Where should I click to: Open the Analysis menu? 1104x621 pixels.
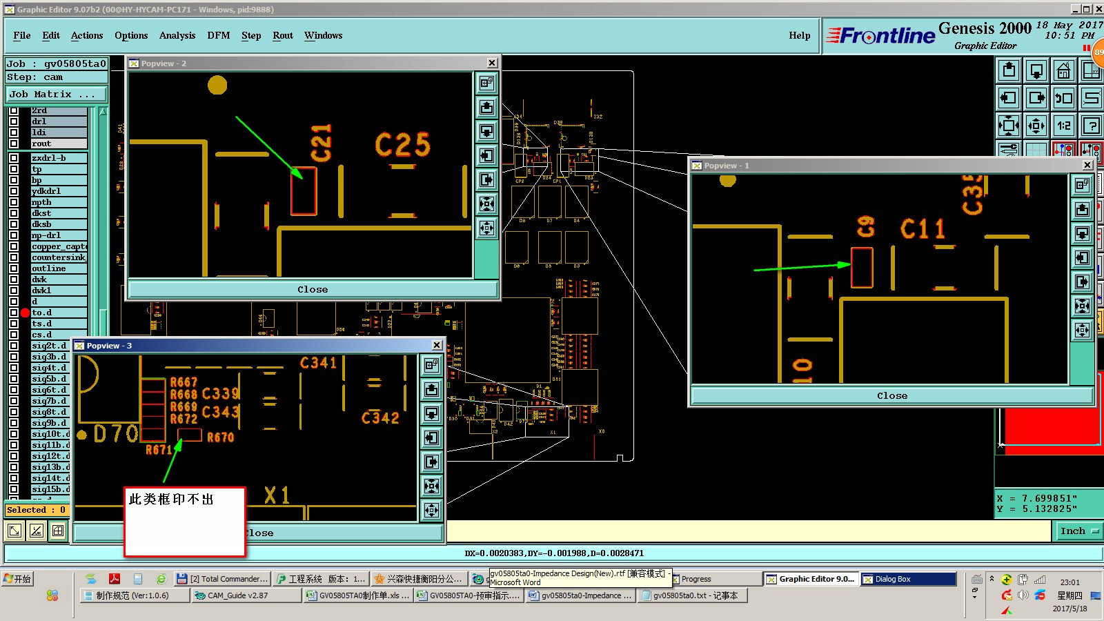pyautogui.click(x=177, y=36)
